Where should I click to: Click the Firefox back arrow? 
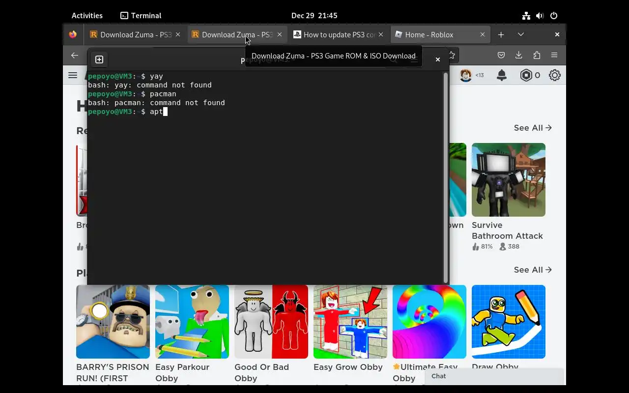(x=75, y=56)
